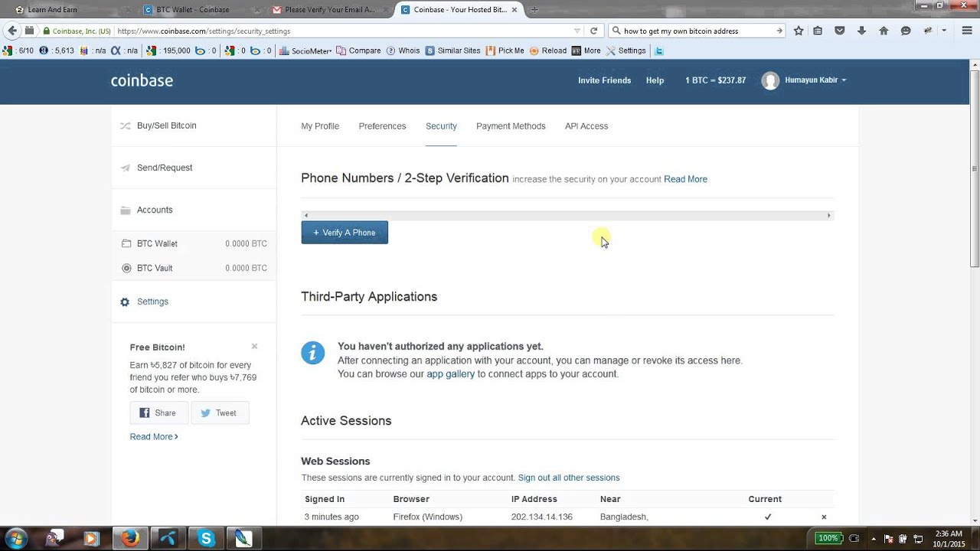This screenshot has height=551, width=980.
Task: Click the Firefox taskbar icon
Action: (x=130, y=539)
